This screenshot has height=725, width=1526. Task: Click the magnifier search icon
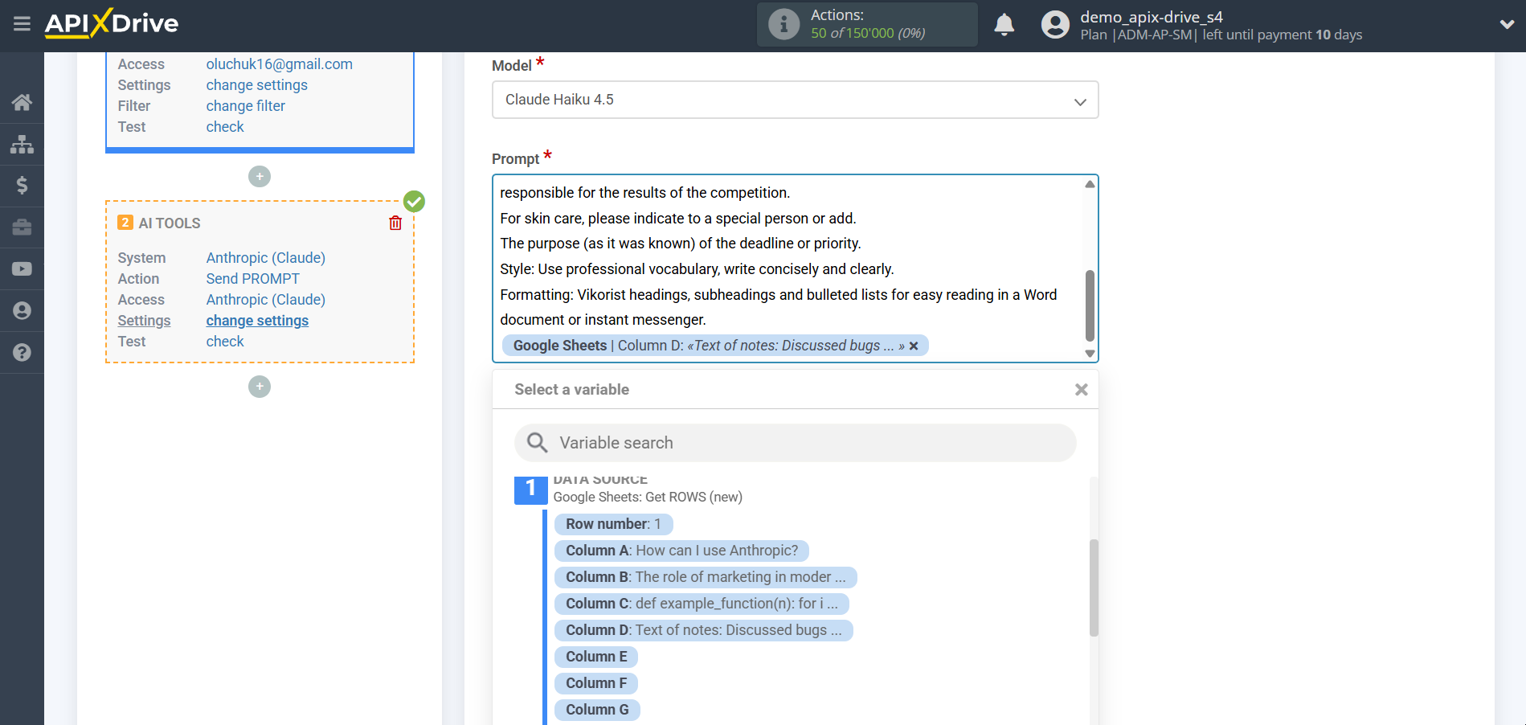point(537,442)
